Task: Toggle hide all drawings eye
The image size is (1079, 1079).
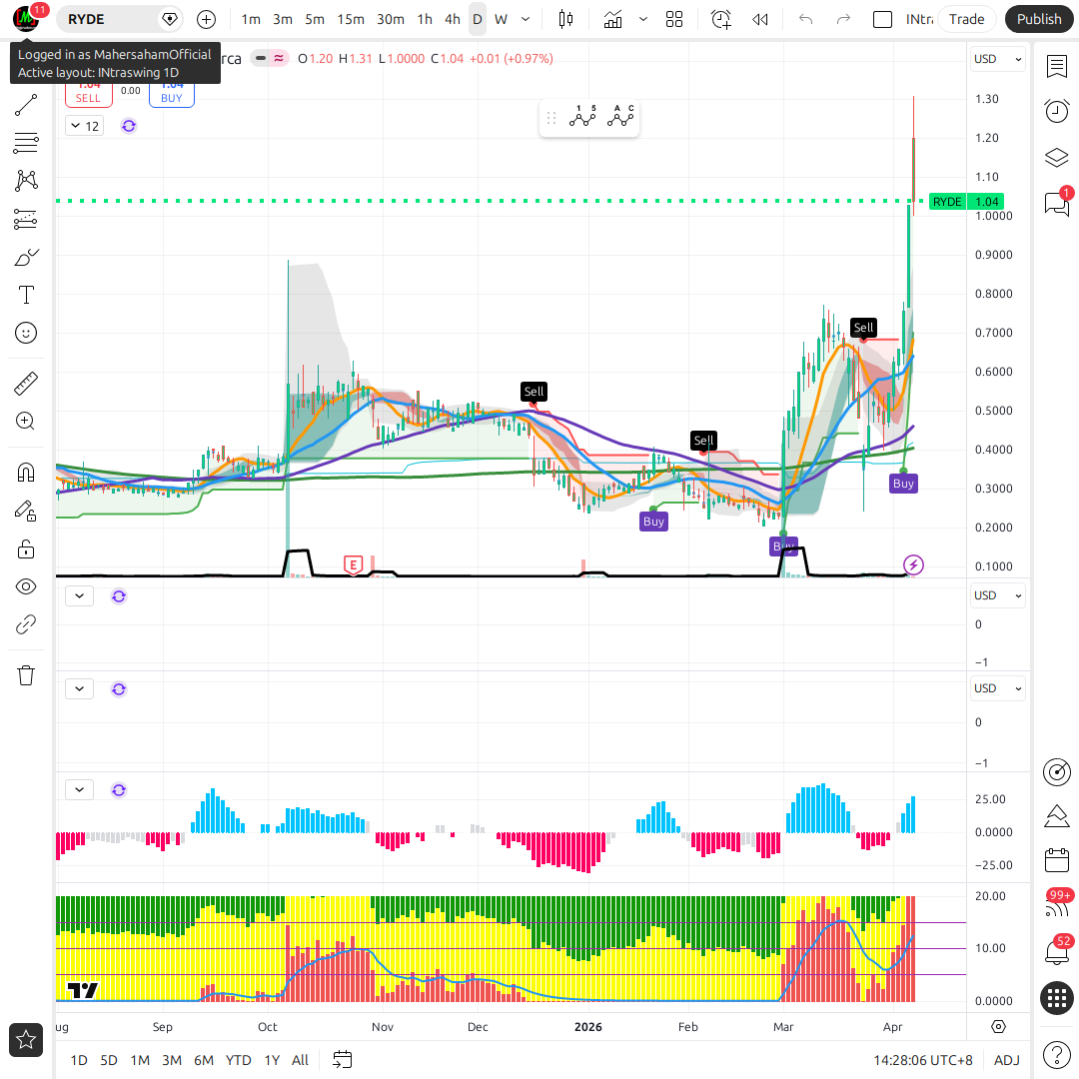Action: 26,586
